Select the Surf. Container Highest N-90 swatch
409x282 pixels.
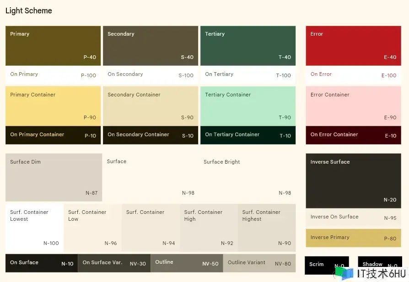[x=267, y=228]
